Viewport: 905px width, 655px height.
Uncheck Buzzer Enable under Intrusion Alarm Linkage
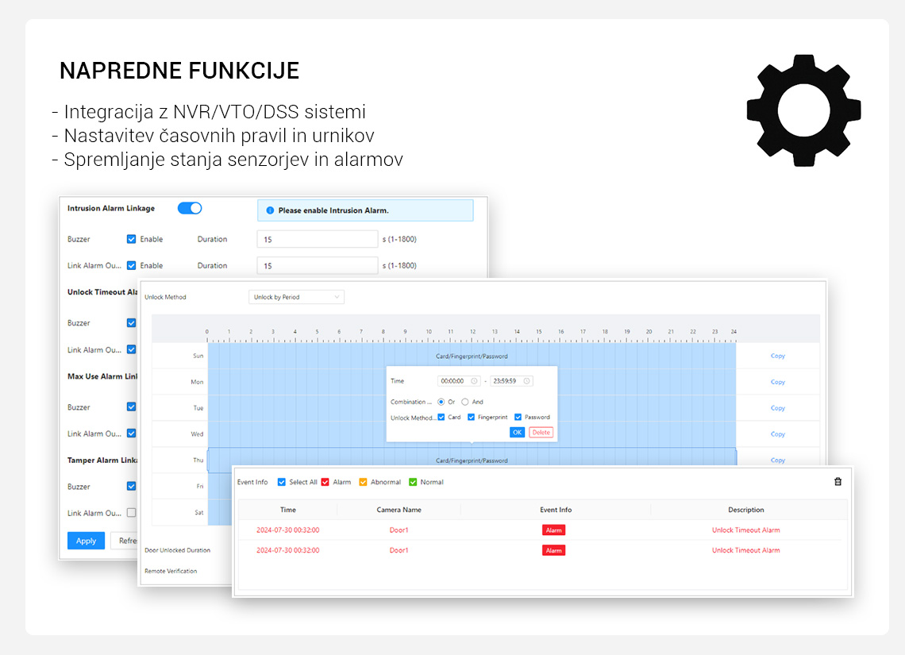132,239
